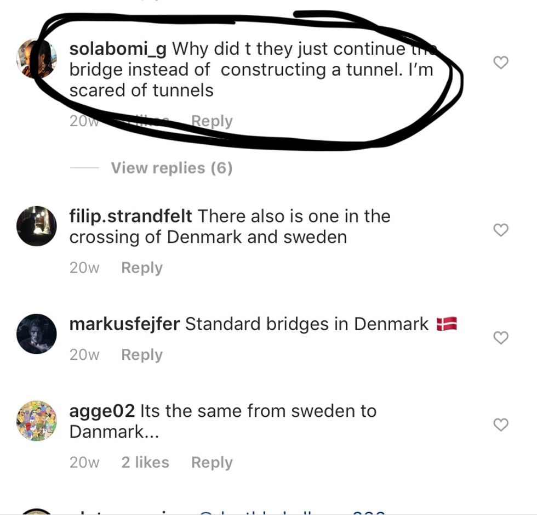The image size is (537, 515).
Task: Tap the Danish flag emoji in markusfejfer's comment
Action: point(447,324)
